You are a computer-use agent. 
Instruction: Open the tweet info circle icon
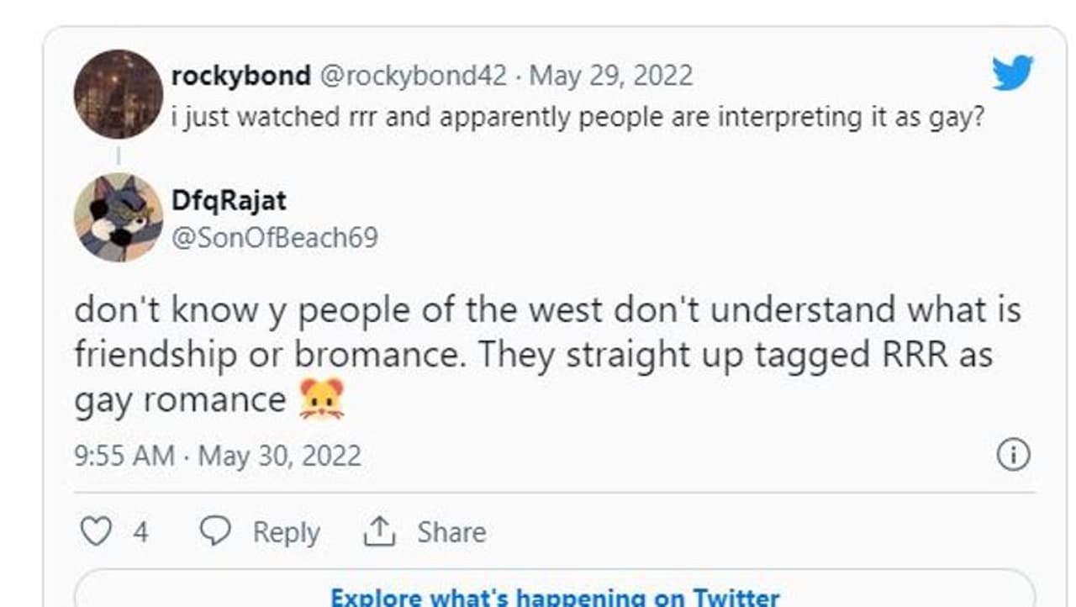[1013, 455]
